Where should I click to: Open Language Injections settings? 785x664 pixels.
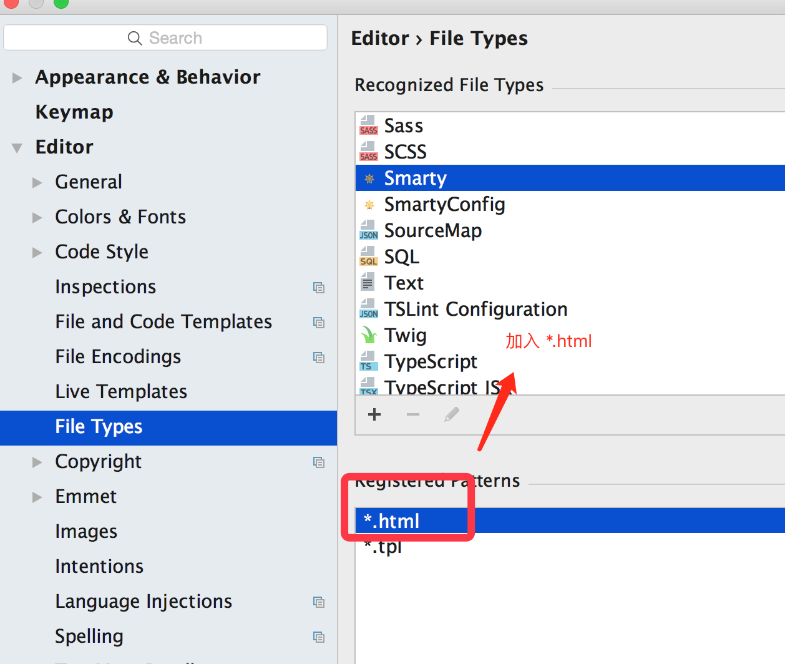pyautogui.click(x=144, y=602)
